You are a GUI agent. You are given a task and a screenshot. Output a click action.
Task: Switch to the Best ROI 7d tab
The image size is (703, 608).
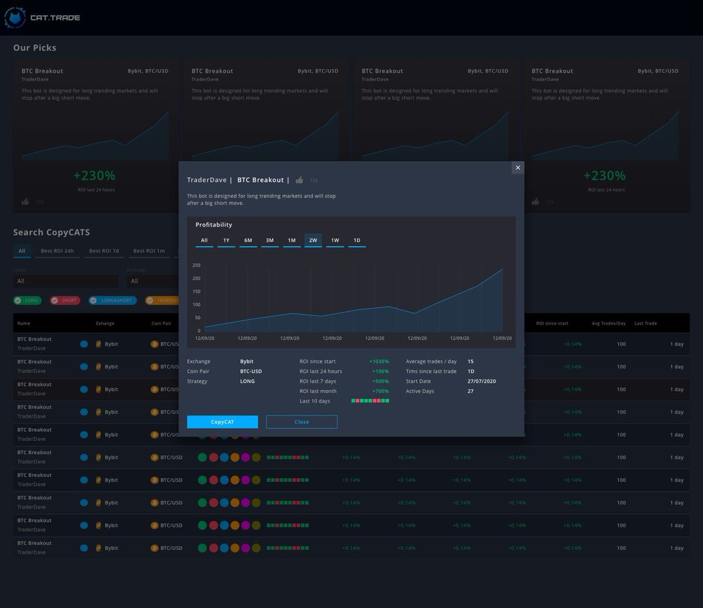104,251
